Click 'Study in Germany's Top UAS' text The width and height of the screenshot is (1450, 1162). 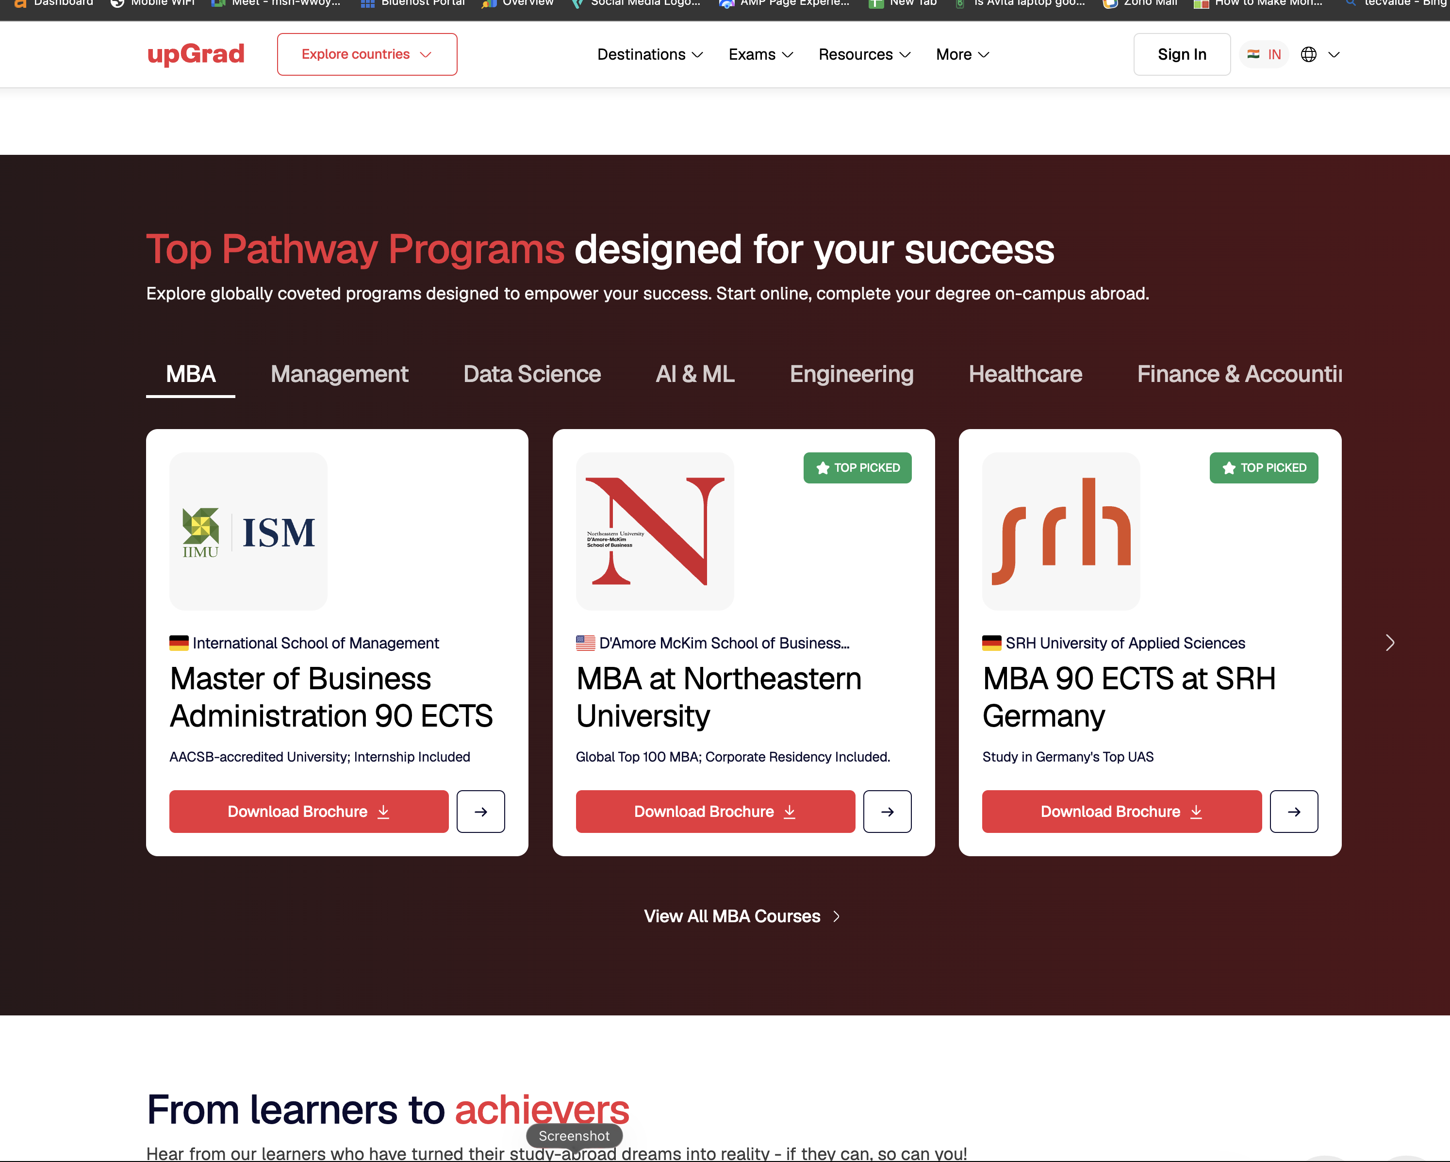point(1067,757)
